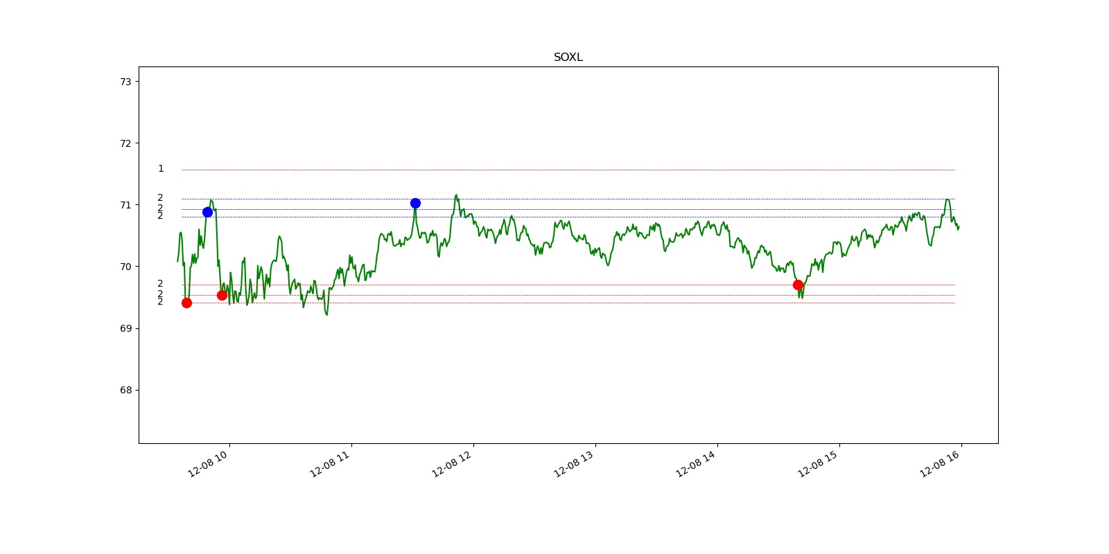Select the blue marker near 11:30
The image size is (1109, 554).
[415, 203]
